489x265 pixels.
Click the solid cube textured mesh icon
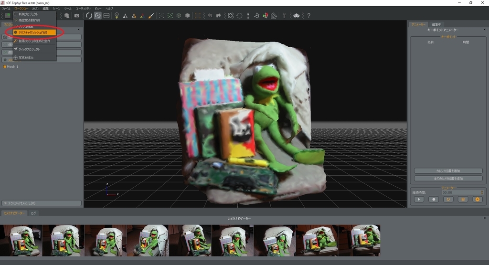[187, 16]
